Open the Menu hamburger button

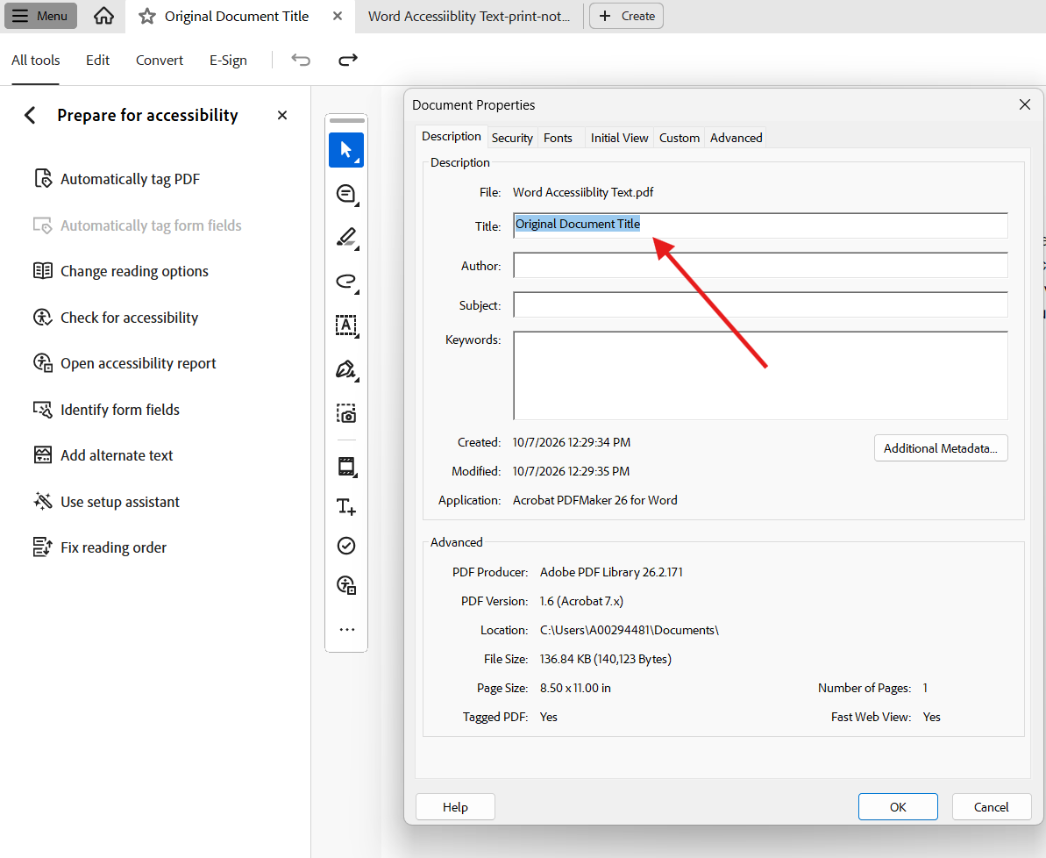[40, 16]
